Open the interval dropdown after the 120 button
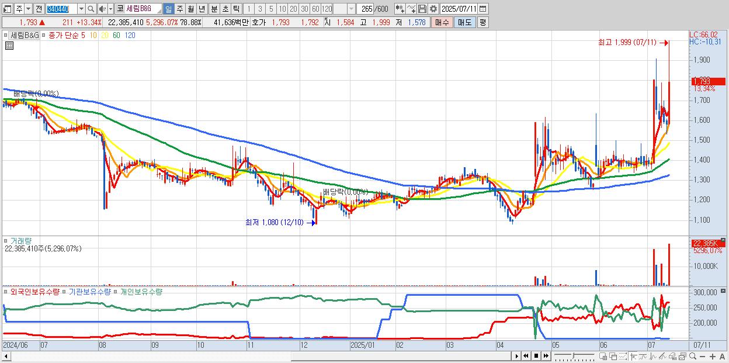 click(x=351, y=9)
